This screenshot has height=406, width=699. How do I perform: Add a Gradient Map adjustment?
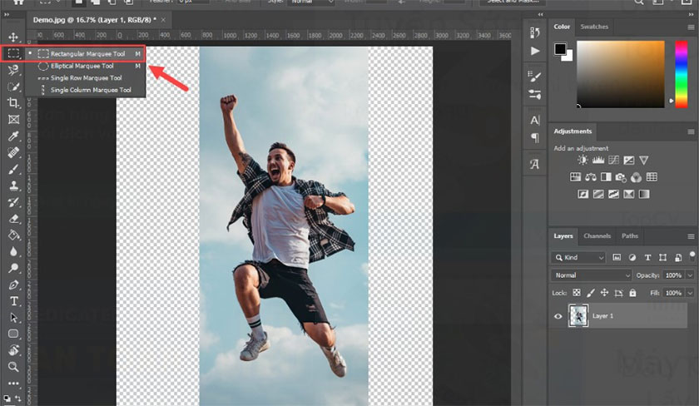click(644, 194)
